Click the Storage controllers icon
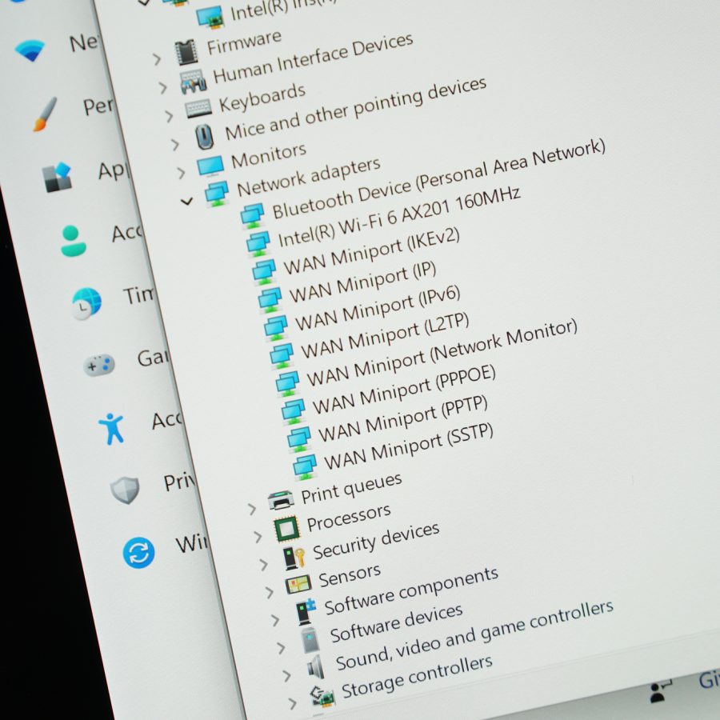Screen dimensions: 720x720 pos(322,696)
